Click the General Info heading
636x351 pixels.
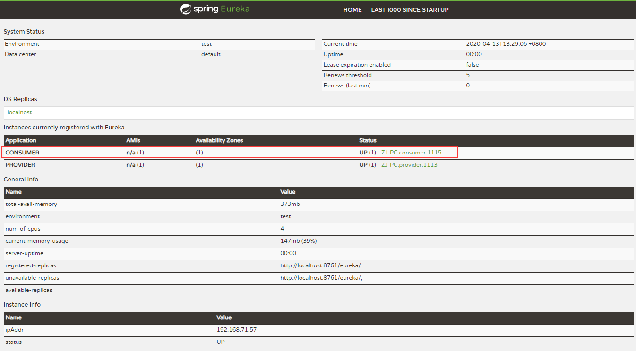21,180
